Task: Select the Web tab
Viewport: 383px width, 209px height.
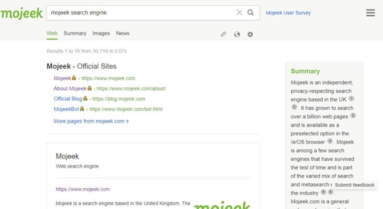Action: coord(52,33)
